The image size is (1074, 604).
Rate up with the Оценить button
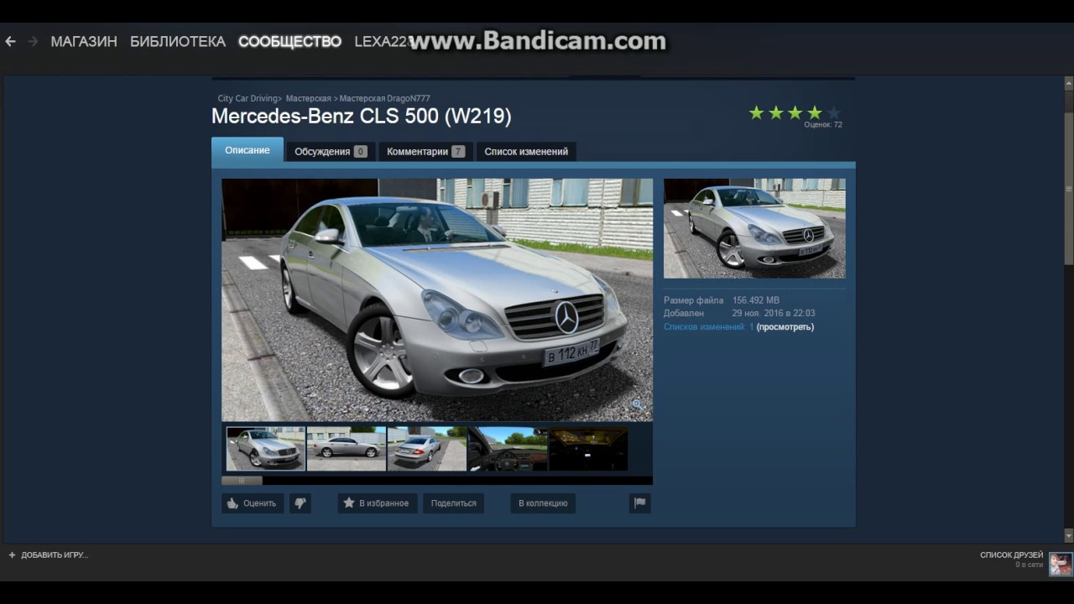(253, 503)
